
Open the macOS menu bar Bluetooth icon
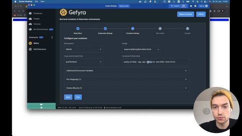coord(183,2)
